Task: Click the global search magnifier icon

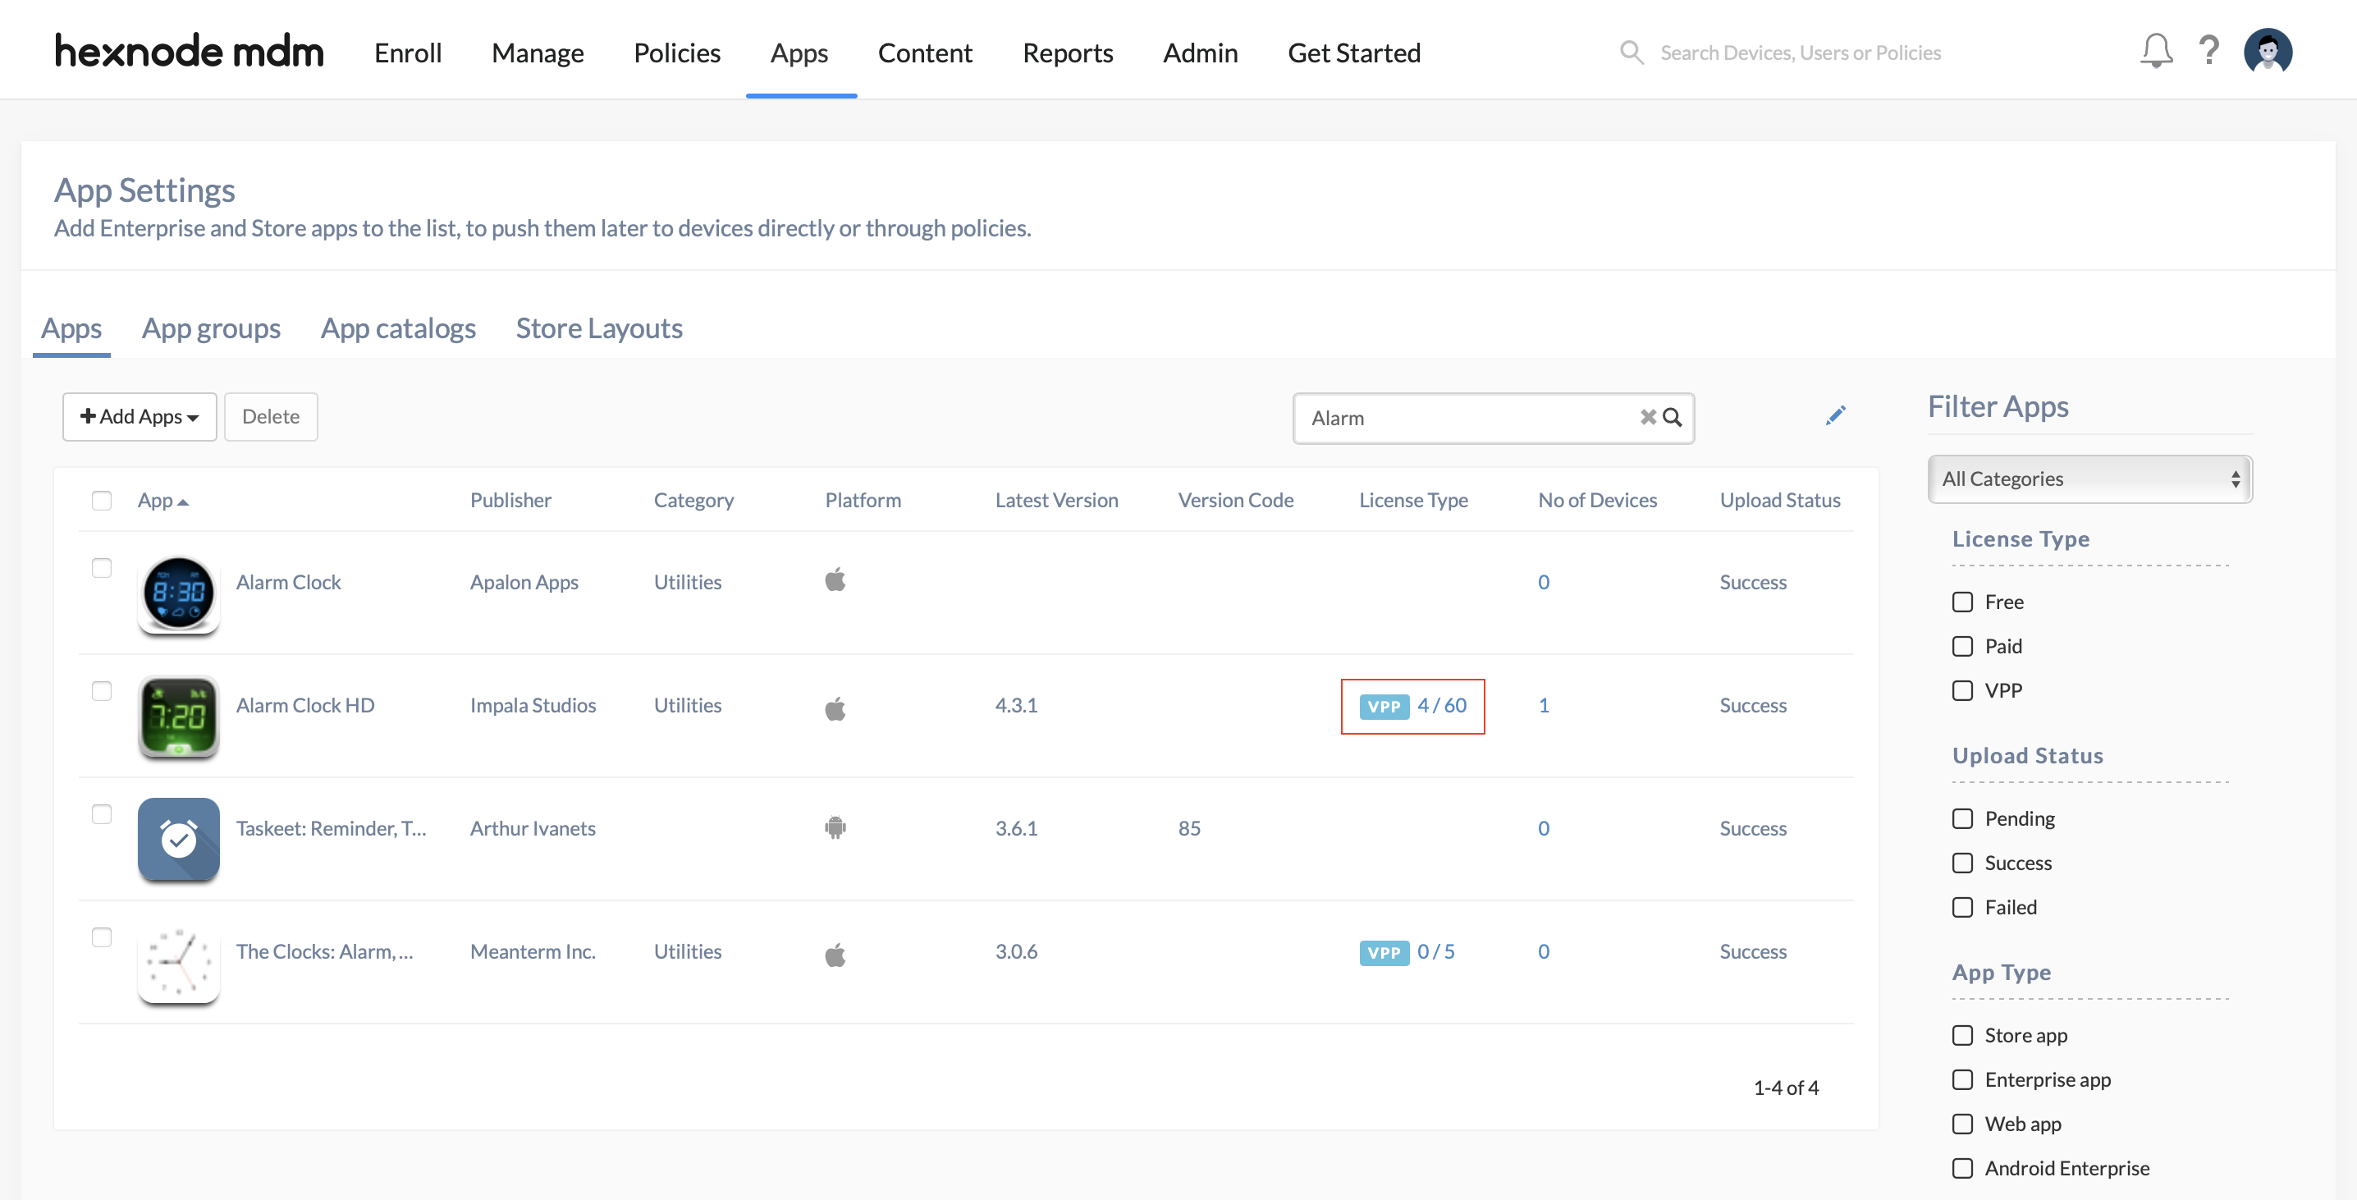Action: (x=1631, y=53)
